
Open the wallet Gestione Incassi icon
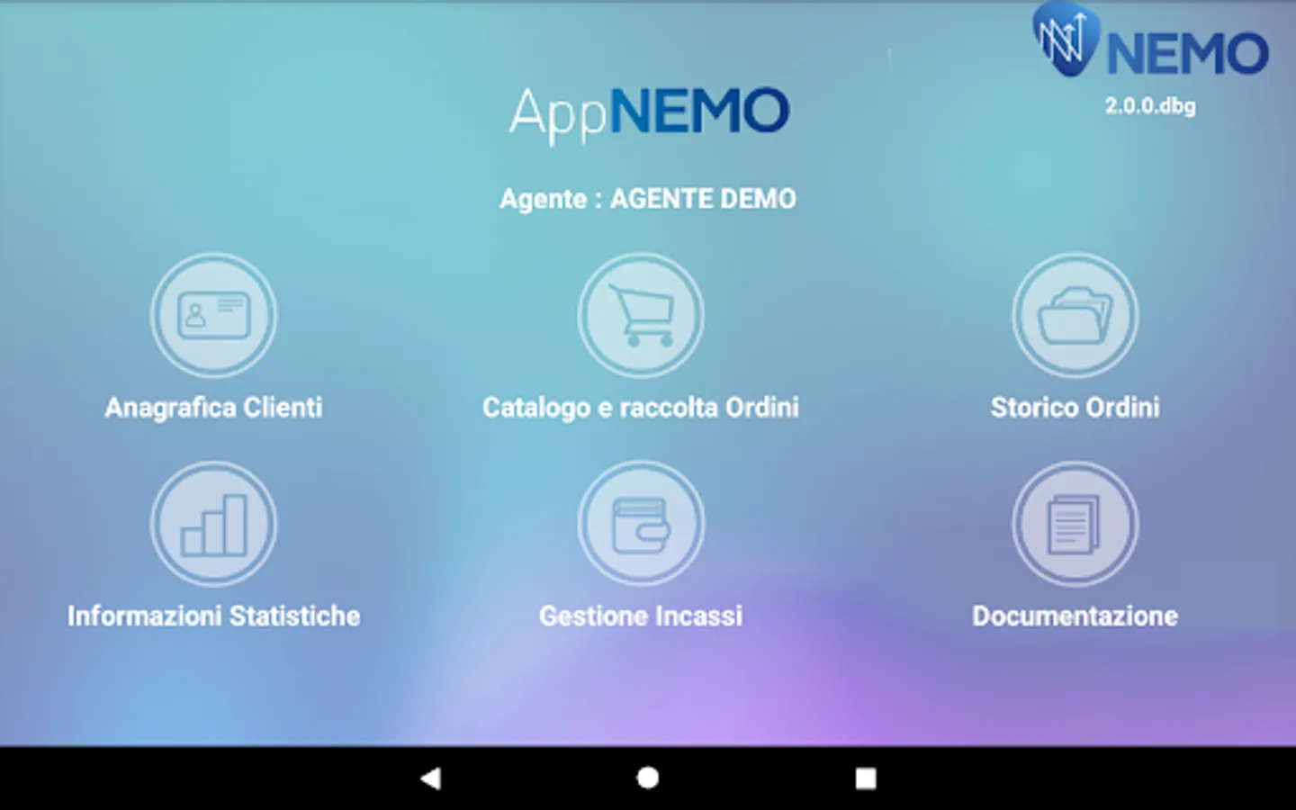pyautogui.click(x=641, y=524)
